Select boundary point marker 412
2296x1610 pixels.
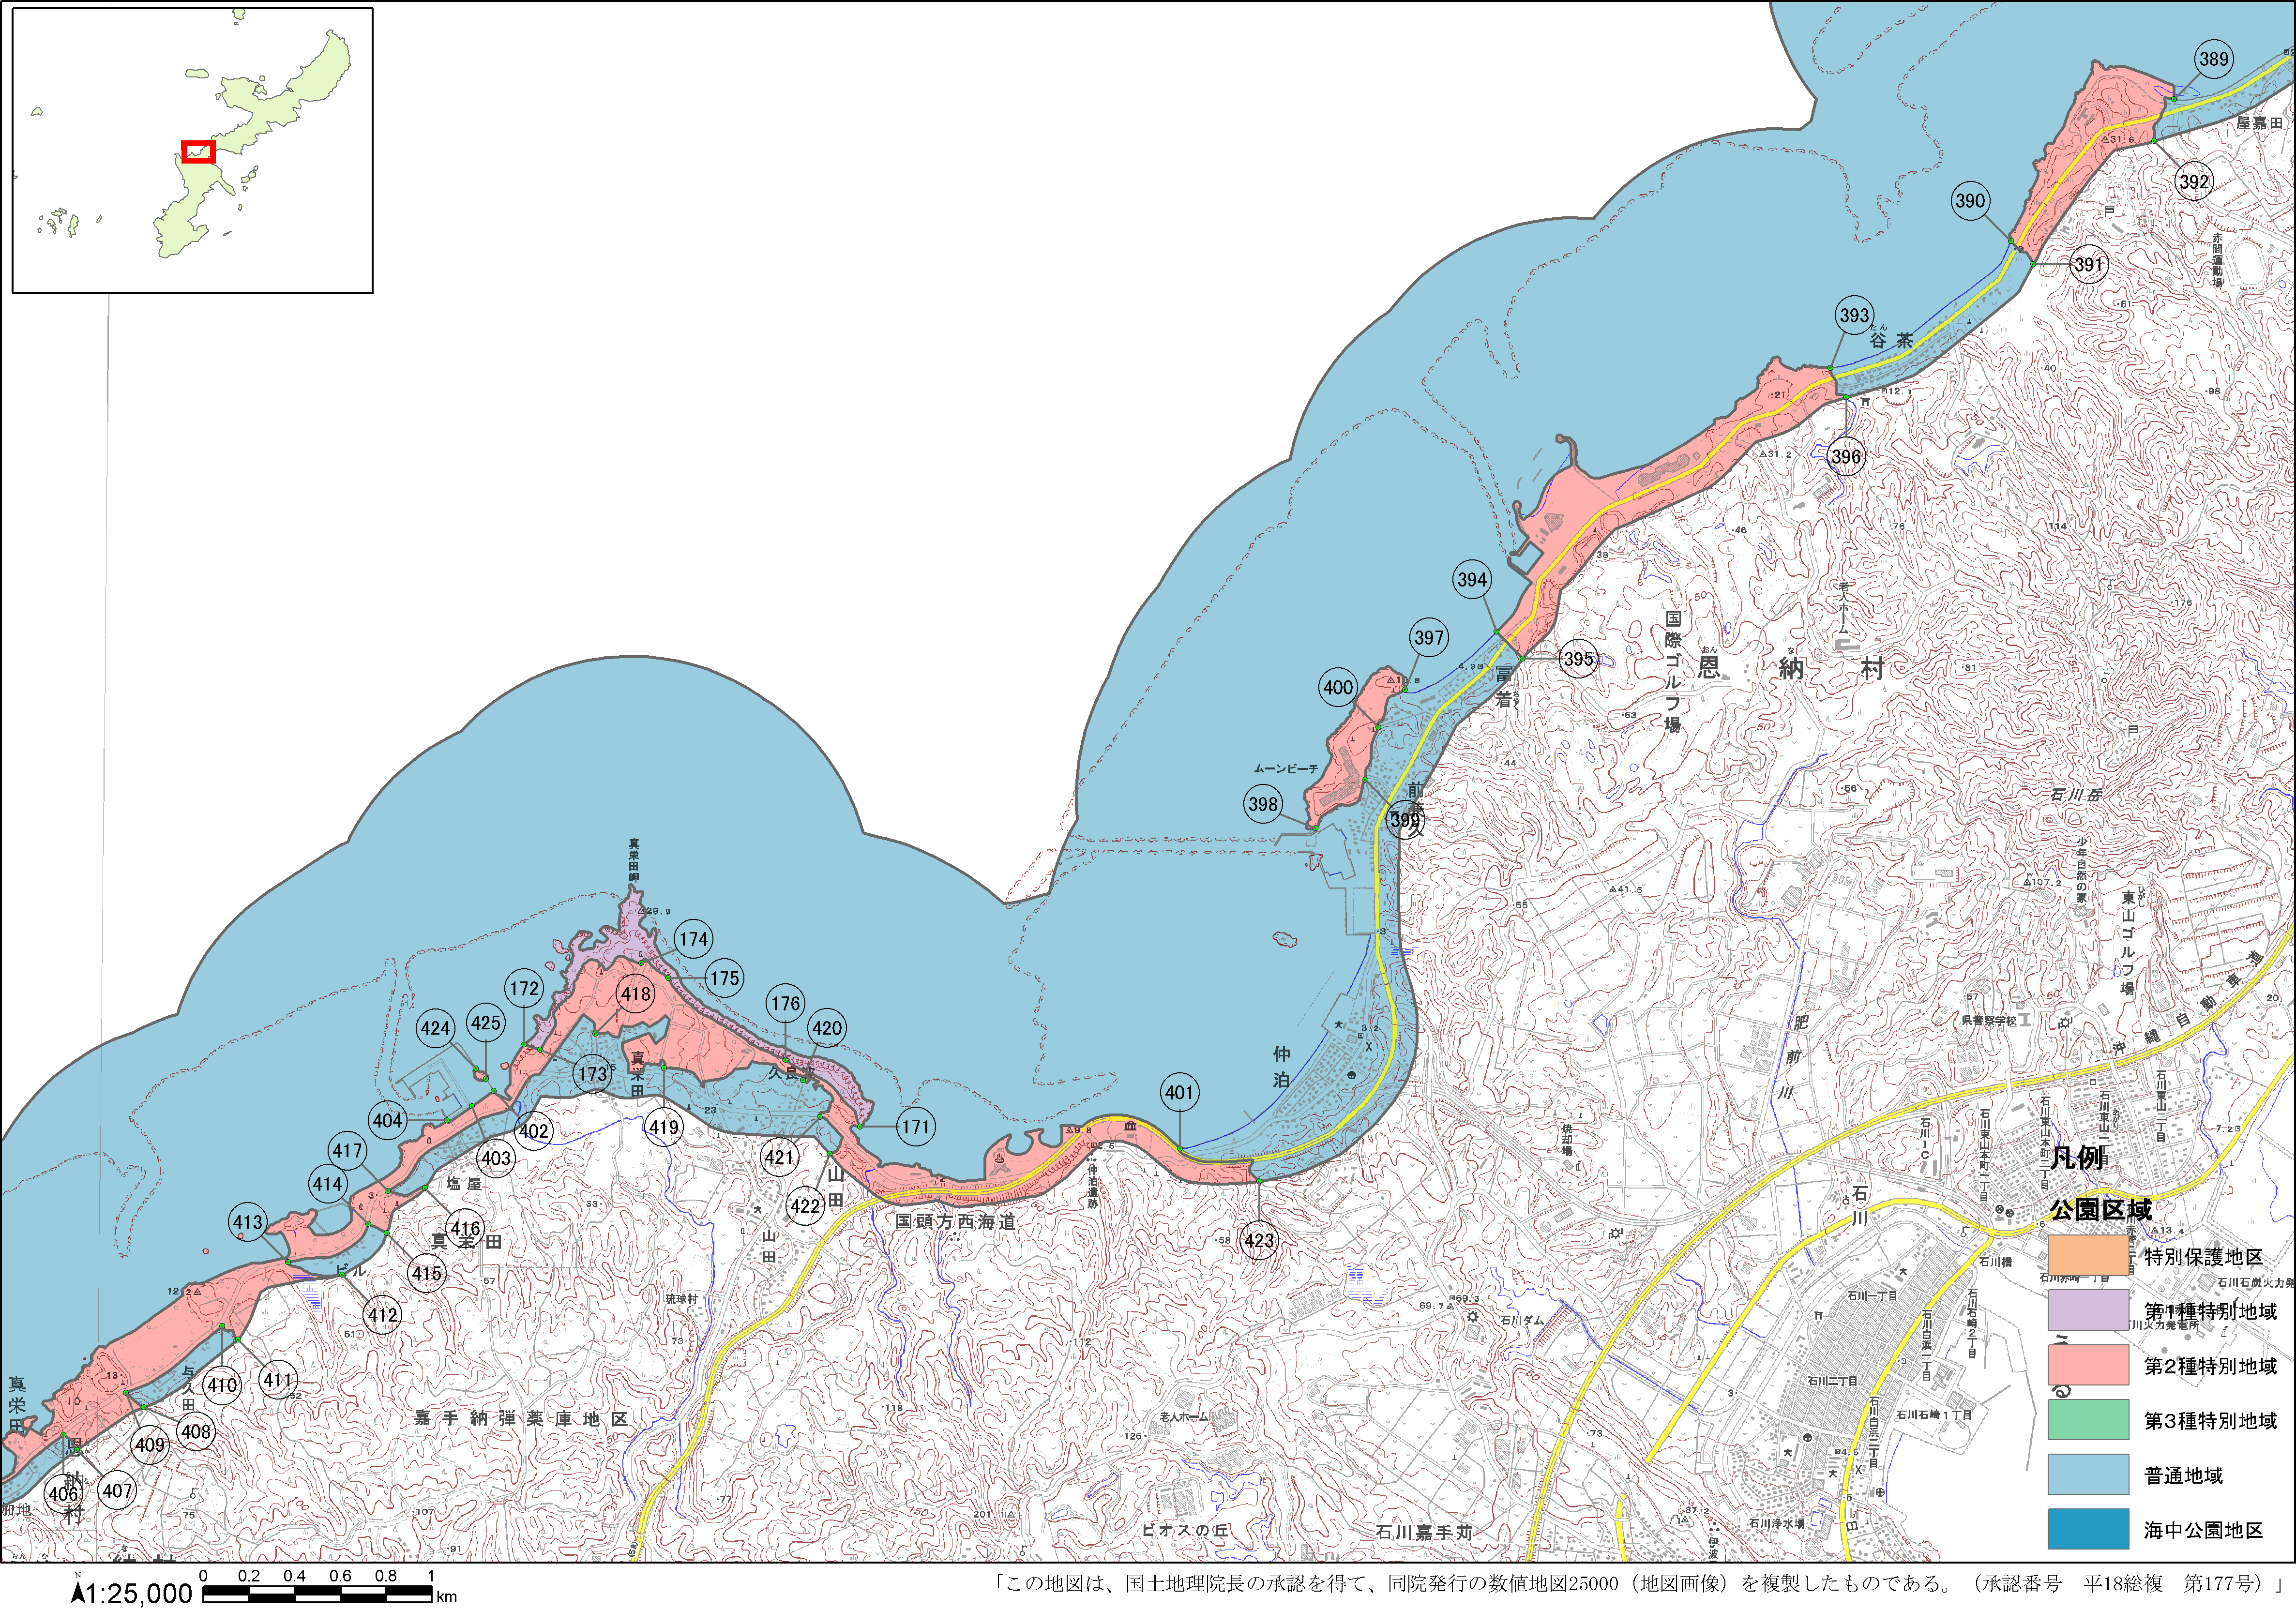(x=383, y=1315)
